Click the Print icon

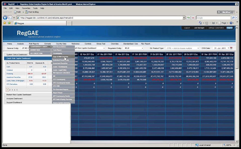[x=213, y=23]
